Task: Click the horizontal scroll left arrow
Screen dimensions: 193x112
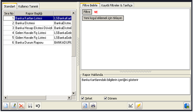Action: coord(5,98)
